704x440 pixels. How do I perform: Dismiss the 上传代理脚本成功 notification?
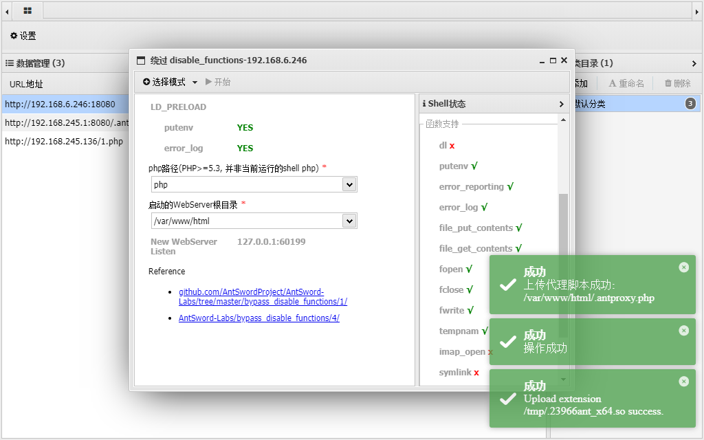click(x=683, y=267)
